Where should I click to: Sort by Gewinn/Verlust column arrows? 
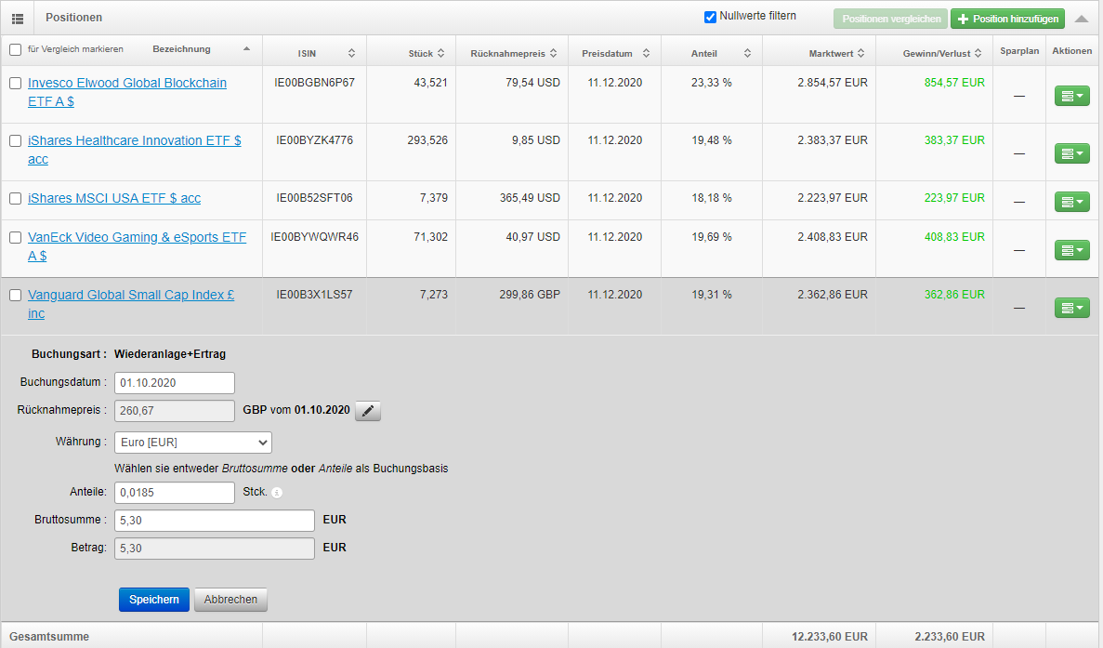[978, 54]
